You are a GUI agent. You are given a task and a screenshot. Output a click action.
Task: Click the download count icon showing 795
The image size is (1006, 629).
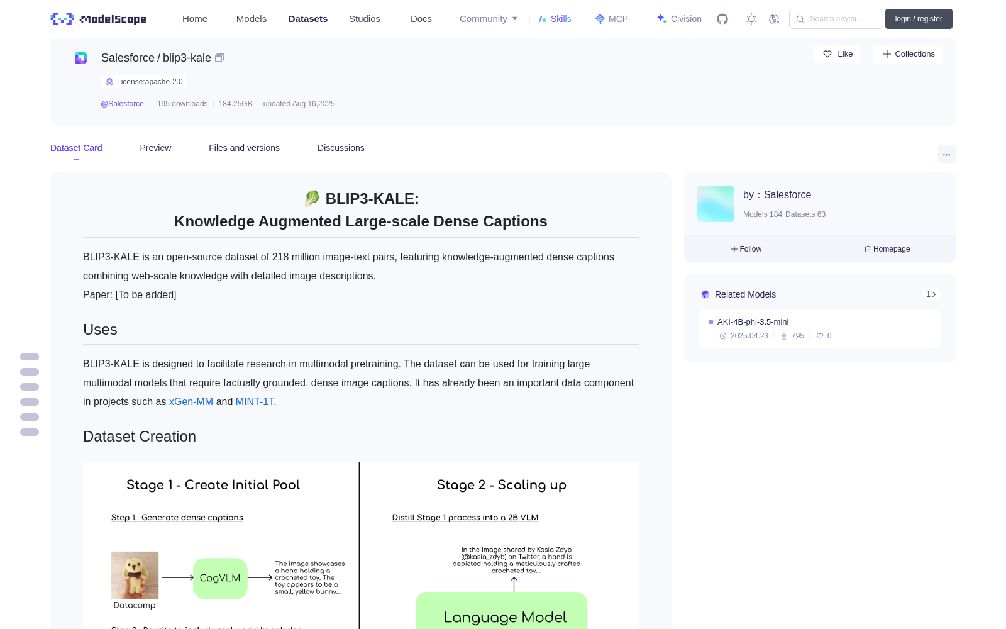click(x=784, y=336)
